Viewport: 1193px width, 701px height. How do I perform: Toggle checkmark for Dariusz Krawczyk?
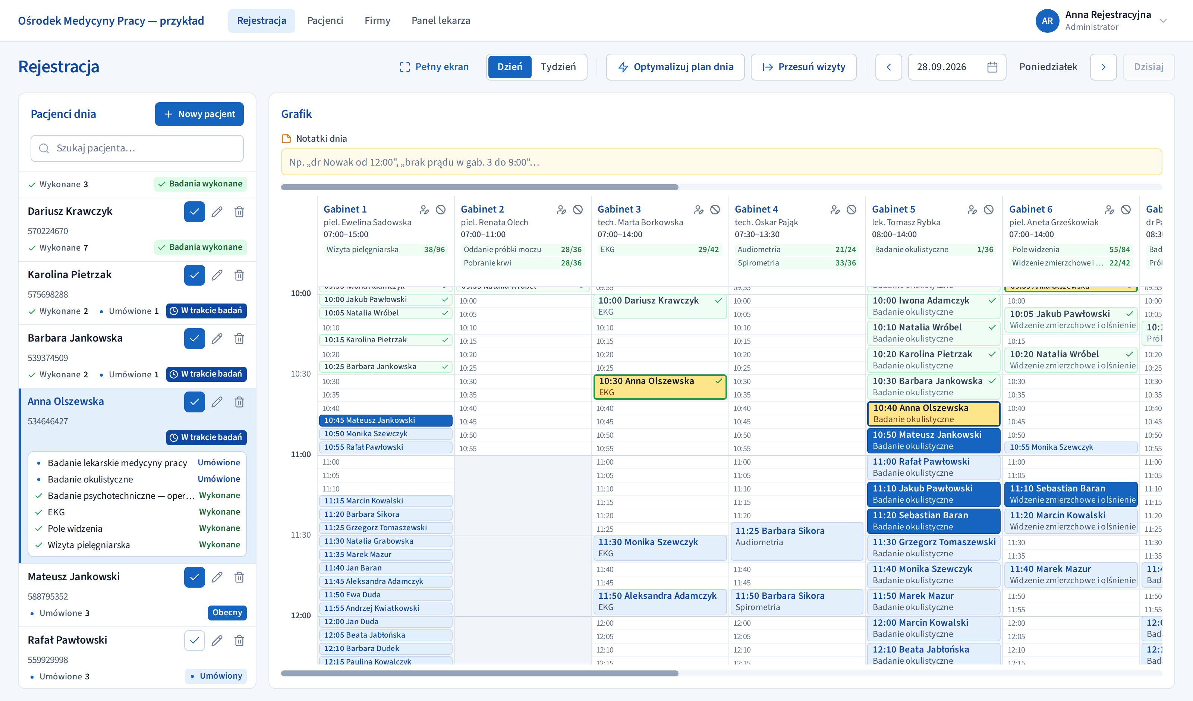coord(194,212)
